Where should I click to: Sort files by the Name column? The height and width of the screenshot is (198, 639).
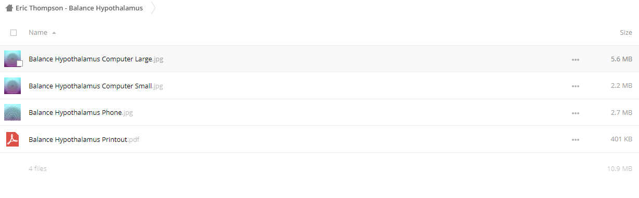tap(38, 33)
